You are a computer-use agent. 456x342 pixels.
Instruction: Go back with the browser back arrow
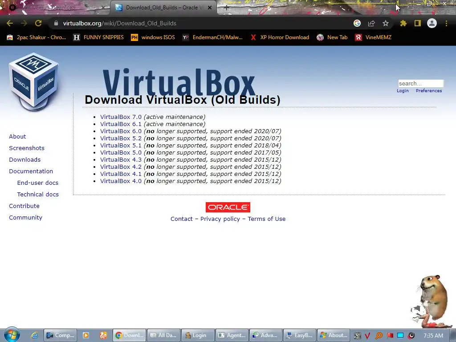(10, 23)
